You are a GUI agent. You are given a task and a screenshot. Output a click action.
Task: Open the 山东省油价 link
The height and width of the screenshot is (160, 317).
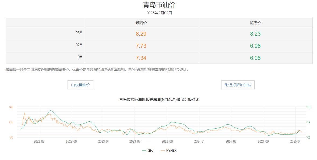80,85
